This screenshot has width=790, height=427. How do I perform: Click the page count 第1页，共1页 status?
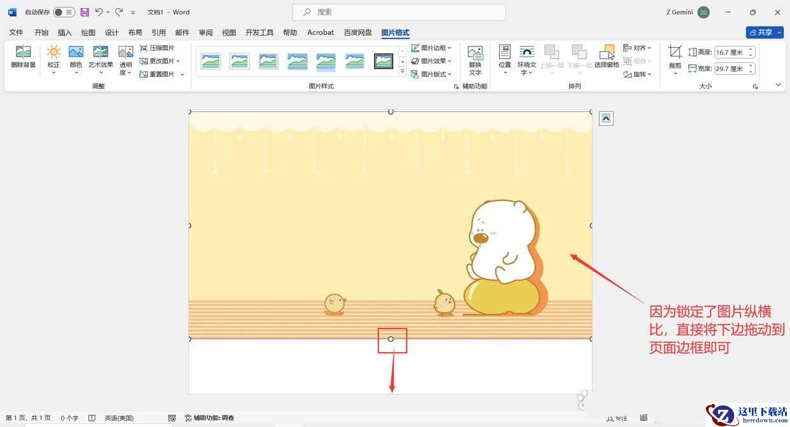(29, 418)
